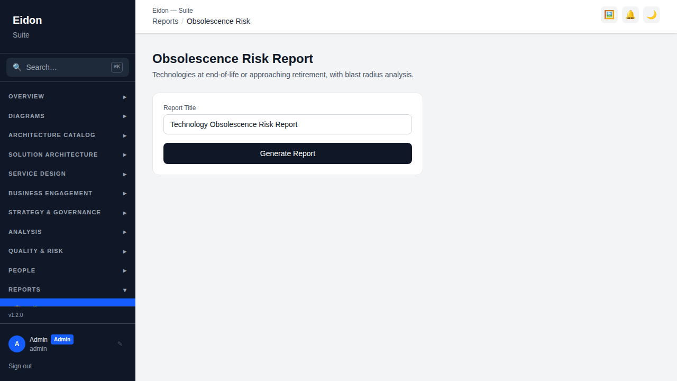
Task: Click the Obsolescence Risk breadcrumb text
Action: (218, 21)
